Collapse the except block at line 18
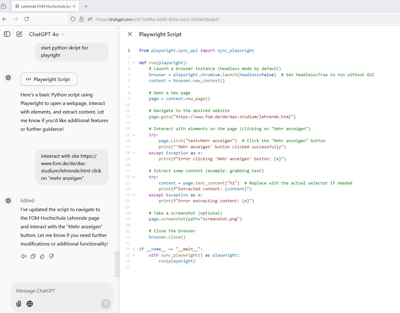The image size is (400, 313). (134, 153)
